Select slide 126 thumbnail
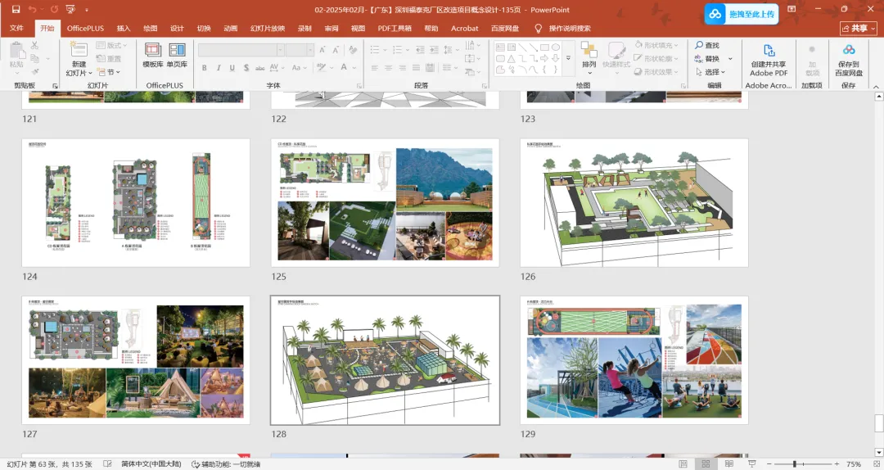Screen dimensions: 884x470 [634, 202]
